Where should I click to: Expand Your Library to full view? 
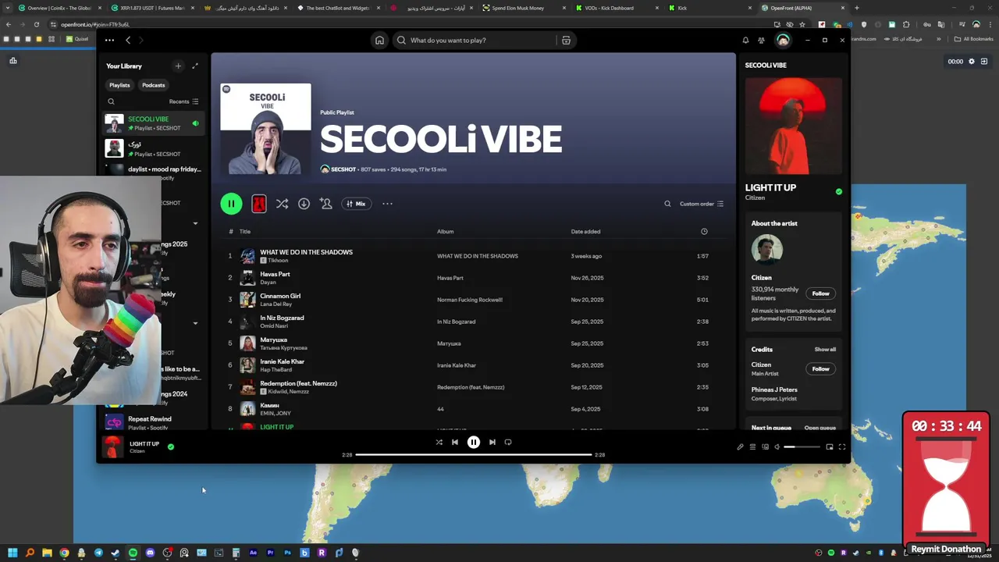[195, 66]
